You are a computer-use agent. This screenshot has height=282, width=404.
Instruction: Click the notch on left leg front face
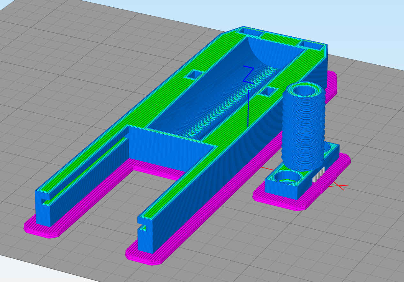42,202
